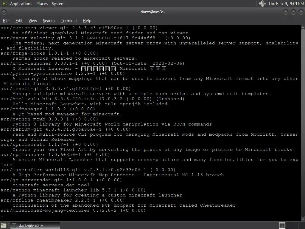Viewport: 305px width, 229px height.
Task: Click the text aur/mineclone2-mojang-textures
Action: pos(45,210)
